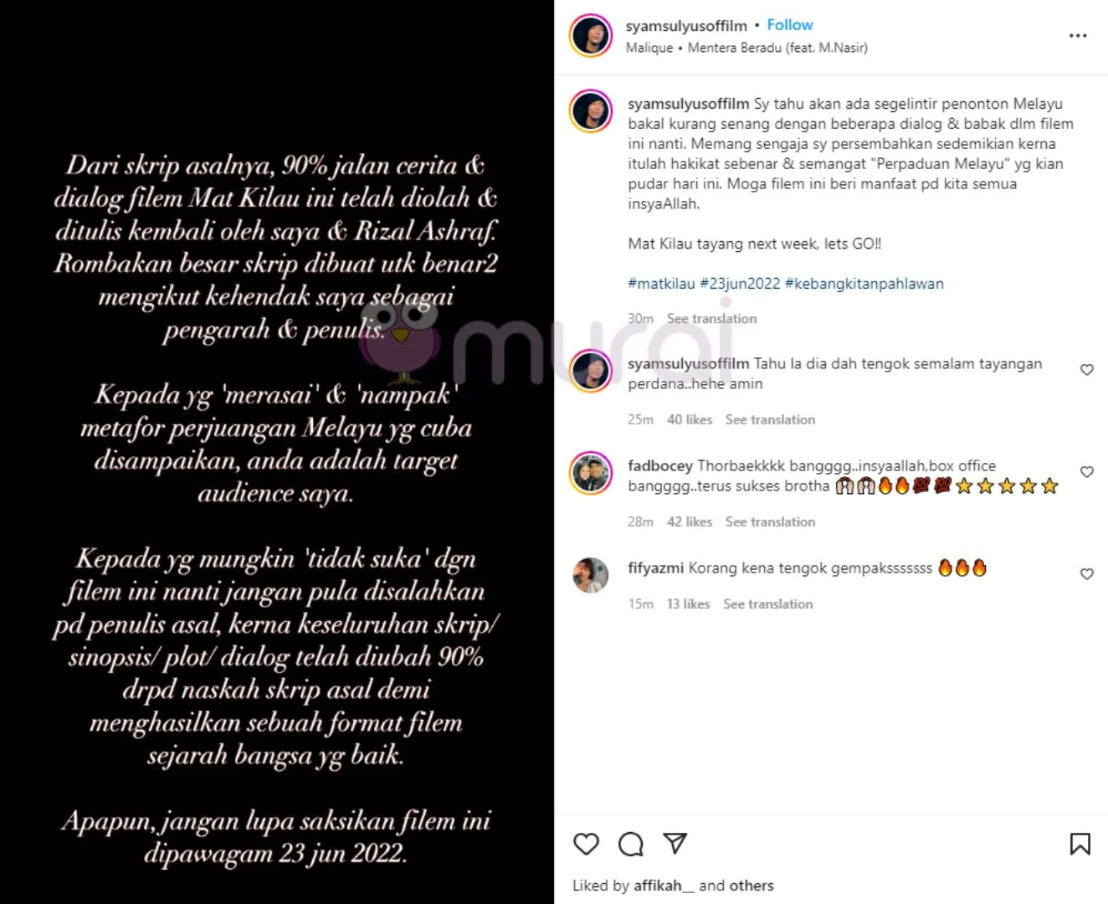
Task: See translation of fifyazmi's comment
Action: pos(767,604)
